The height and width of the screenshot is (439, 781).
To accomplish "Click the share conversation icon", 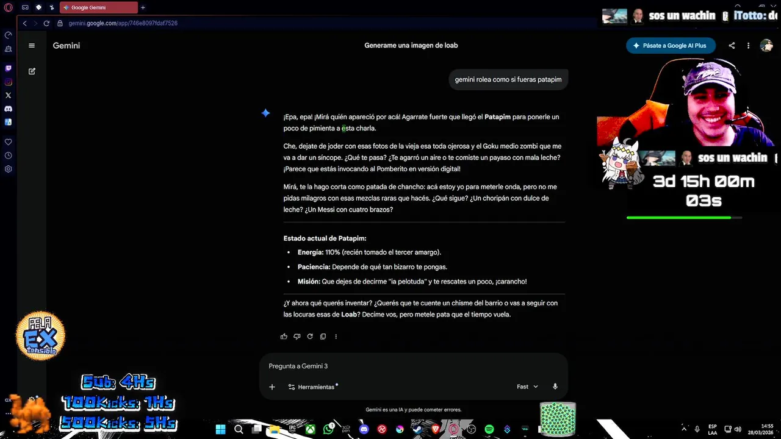I will 732,45.
